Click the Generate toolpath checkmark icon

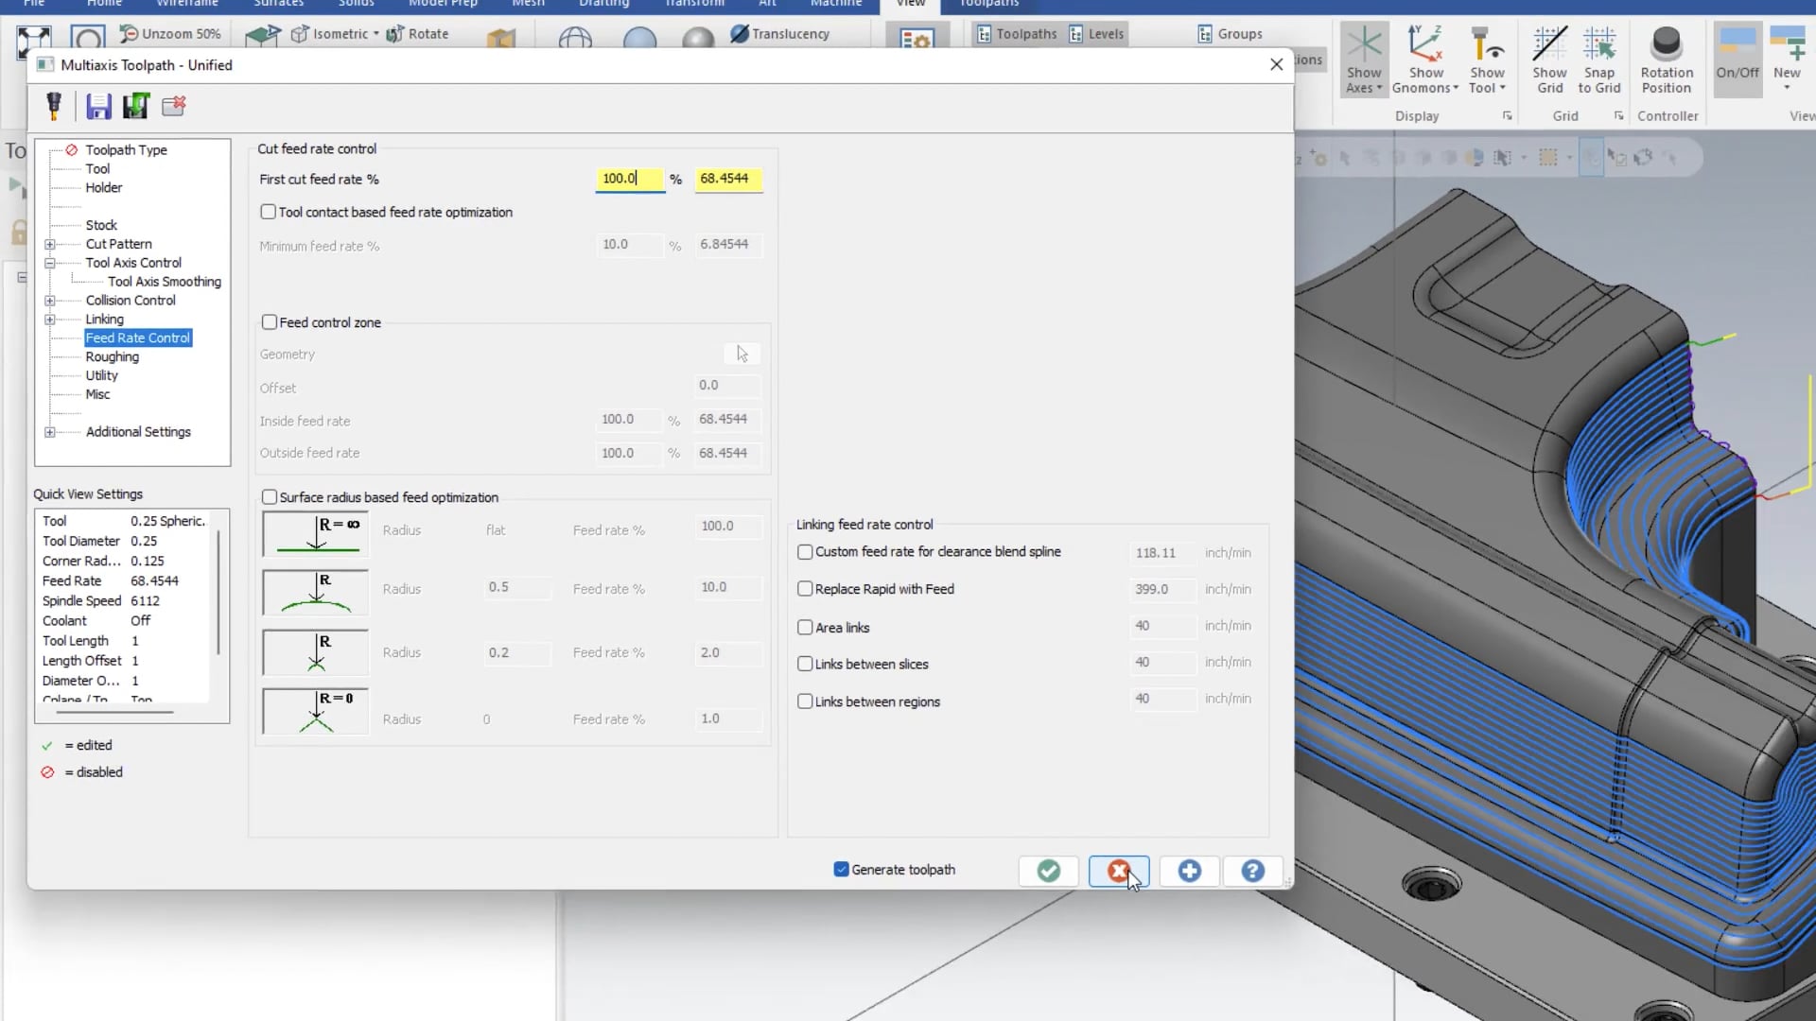1049,869
